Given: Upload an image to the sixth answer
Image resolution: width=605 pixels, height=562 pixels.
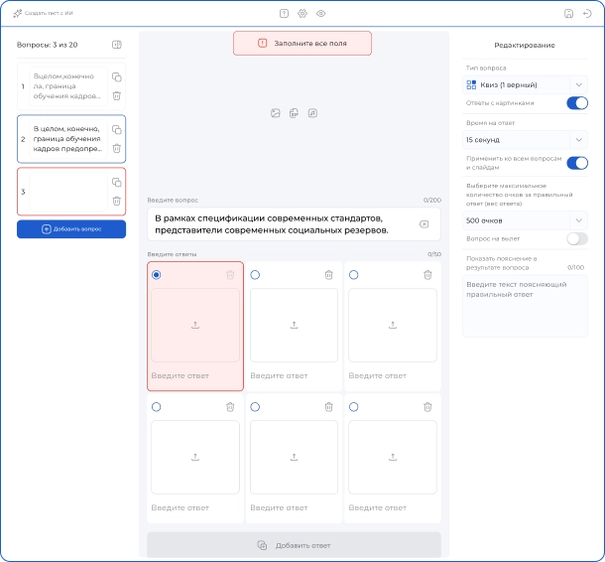Looking at the screenshot, I should 393,457.
